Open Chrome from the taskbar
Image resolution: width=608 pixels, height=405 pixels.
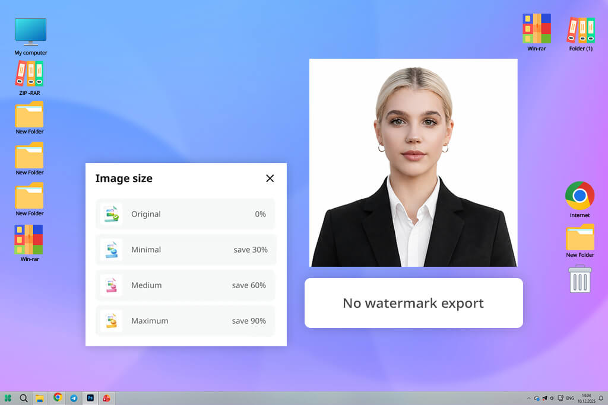[58, 397]
